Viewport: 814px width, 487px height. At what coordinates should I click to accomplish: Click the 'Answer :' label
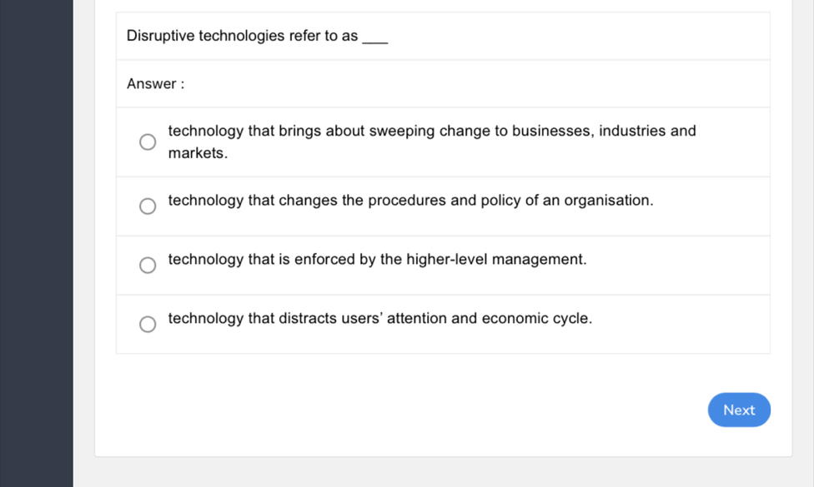point(155,84)
